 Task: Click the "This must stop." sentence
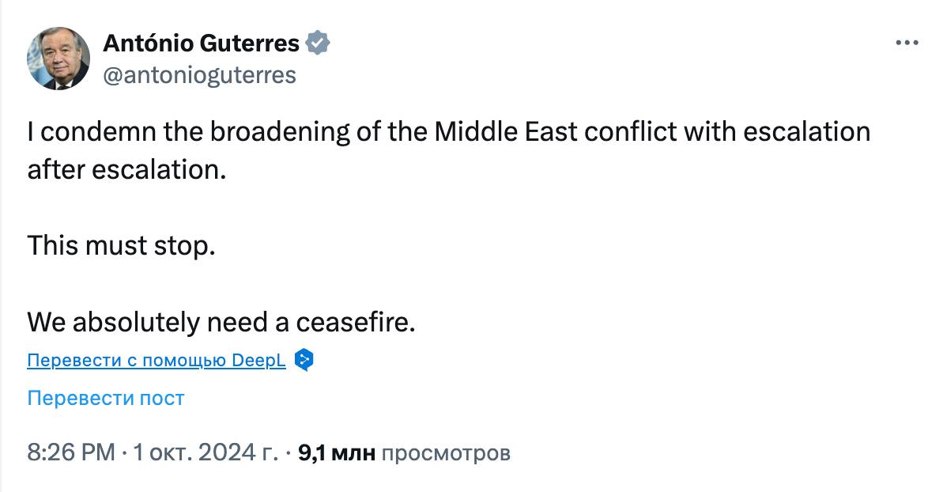[121, 246]
